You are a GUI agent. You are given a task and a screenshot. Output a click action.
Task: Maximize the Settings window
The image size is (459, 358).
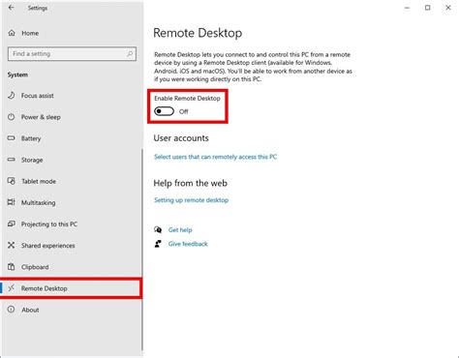[428, 8]
